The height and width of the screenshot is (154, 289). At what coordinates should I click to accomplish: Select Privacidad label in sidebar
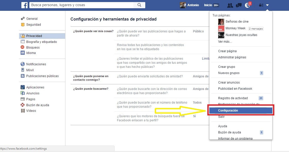point(34,36)
